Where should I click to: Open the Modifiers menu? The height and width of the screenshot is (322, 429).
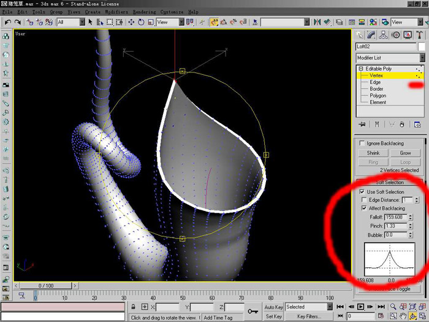(116, 12)
